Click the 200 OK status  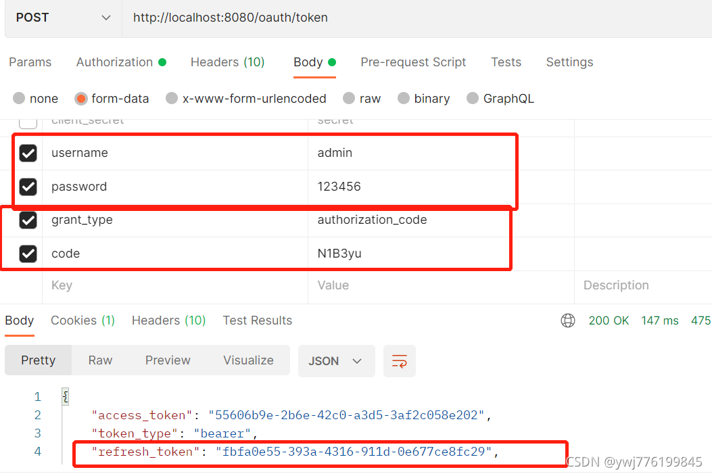(609, 320)
